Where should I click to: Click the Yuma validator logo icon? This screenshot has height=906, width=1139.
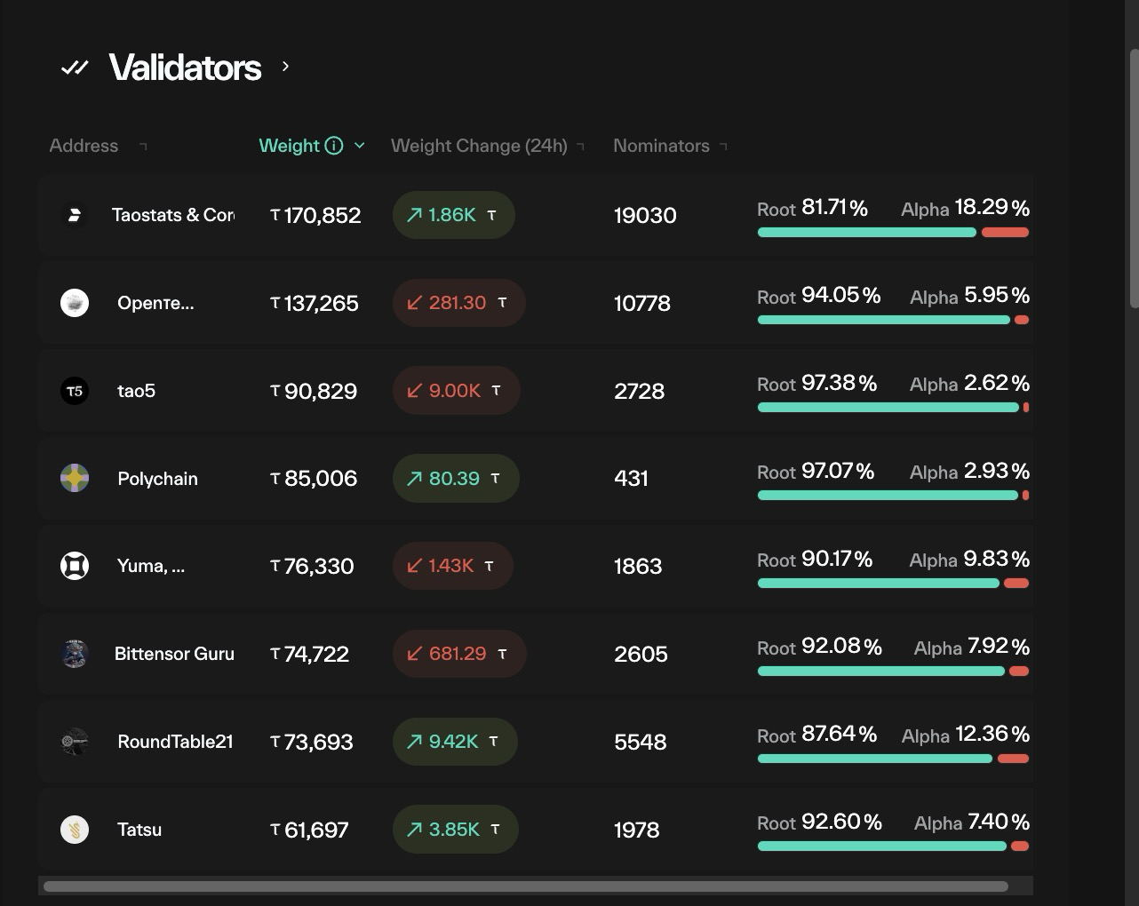(x=75, y=566)
